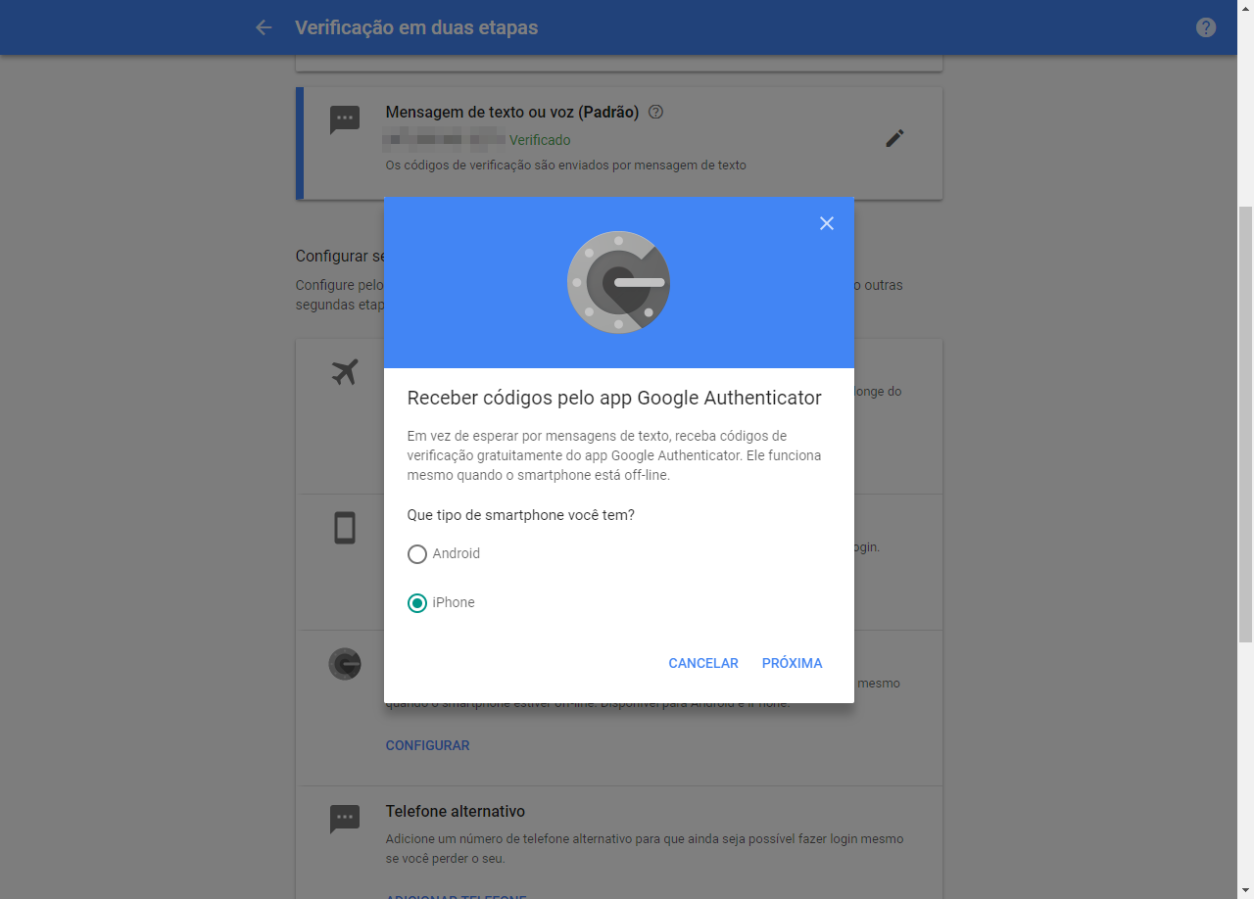
Task: Continue with the PRÓXIMA button
Action: [792, 663]
